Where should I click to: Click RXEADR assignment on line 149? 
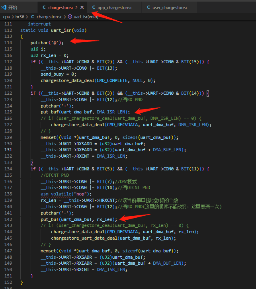(x=113, y=264)
